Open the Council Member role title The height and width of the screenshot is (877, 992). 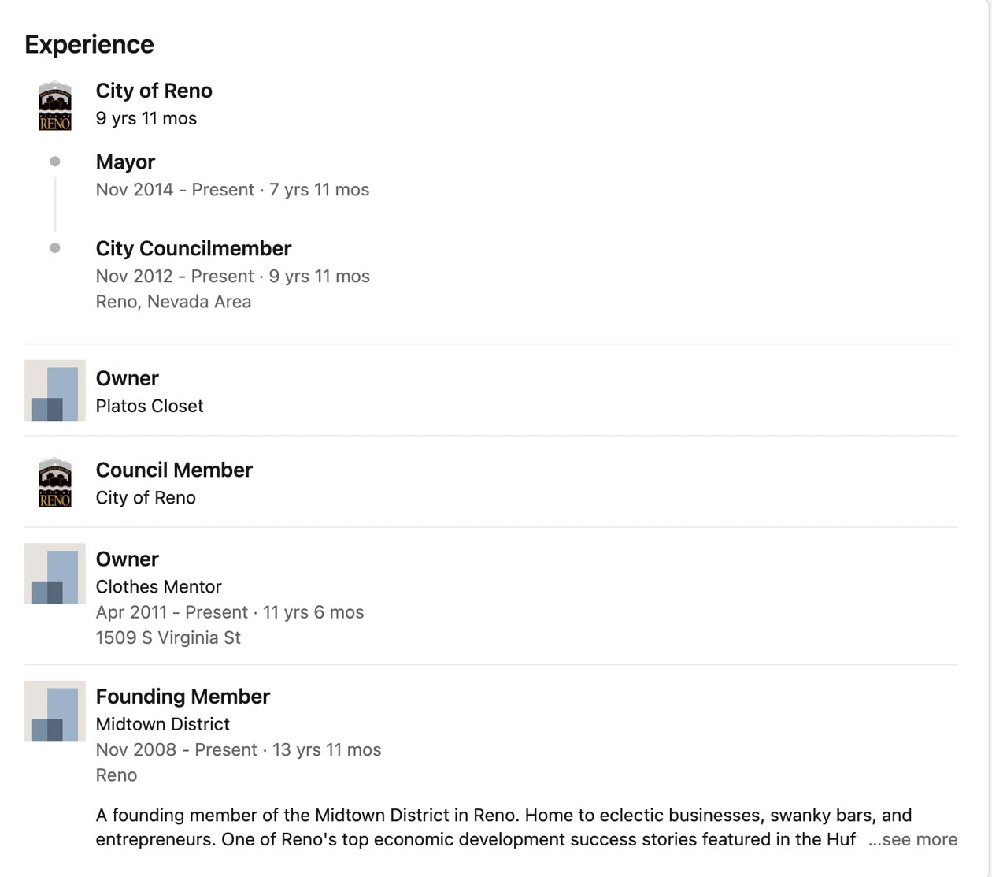pyautogui.click(x=174, y=470)
